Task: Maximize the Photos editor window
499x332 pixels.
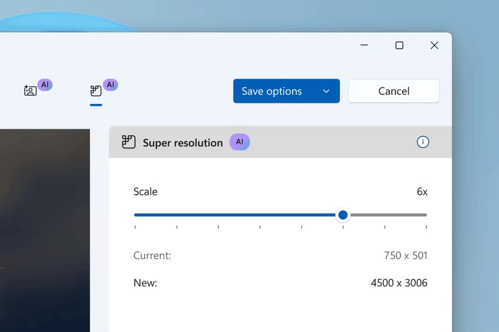Action: pos(399,45)
